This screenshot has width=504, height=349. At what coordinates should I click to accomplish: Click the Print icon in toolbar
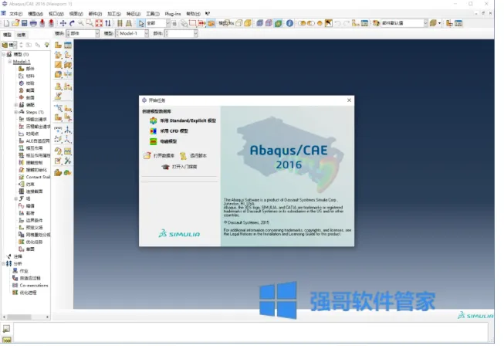coord(33,23)
